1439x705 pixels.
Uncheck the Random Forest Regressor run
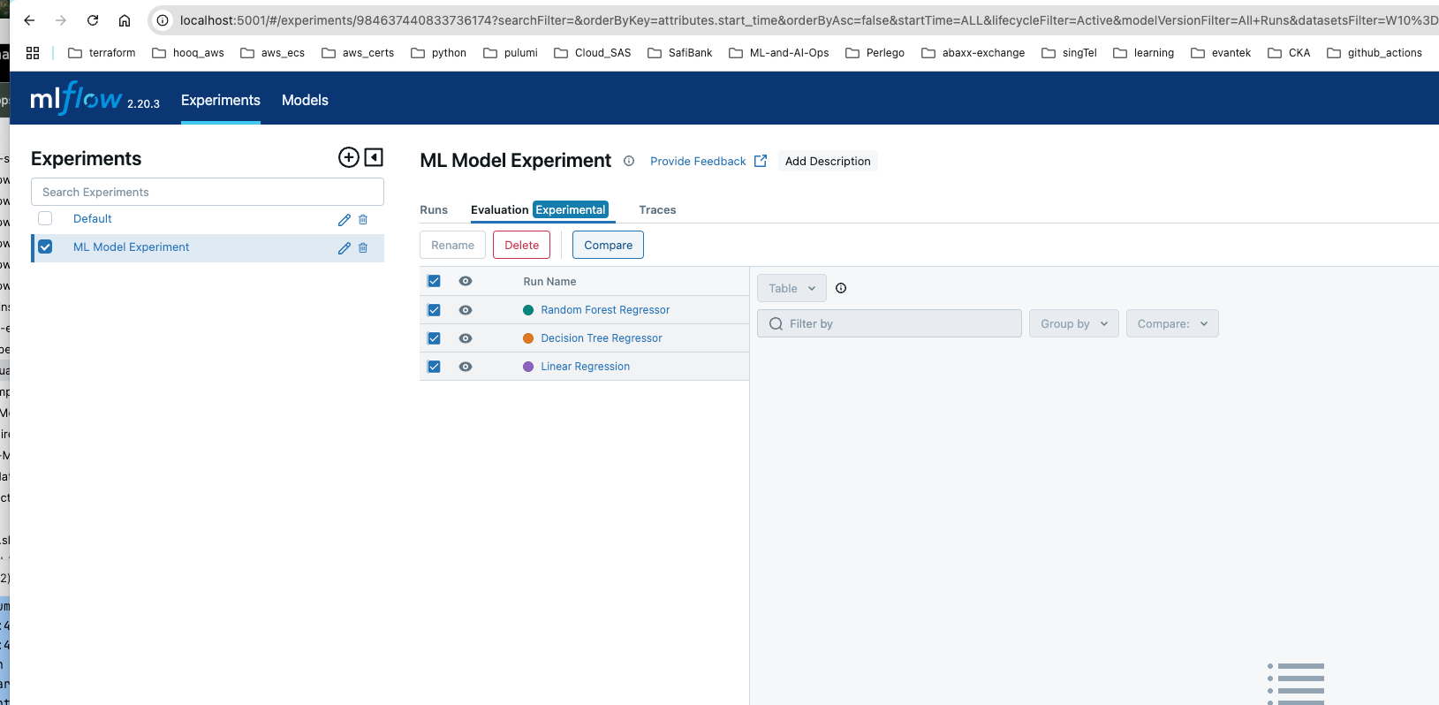pos(434,310)
